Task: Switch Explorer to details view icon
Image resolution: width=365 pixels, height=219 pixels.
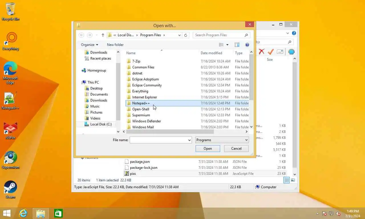Action: (x=287, y=180)
